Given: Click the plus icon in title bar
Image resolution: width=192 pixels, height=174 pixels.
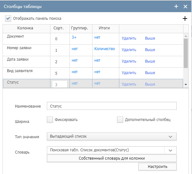Looking at the screenshot, I should coord(176,6).
